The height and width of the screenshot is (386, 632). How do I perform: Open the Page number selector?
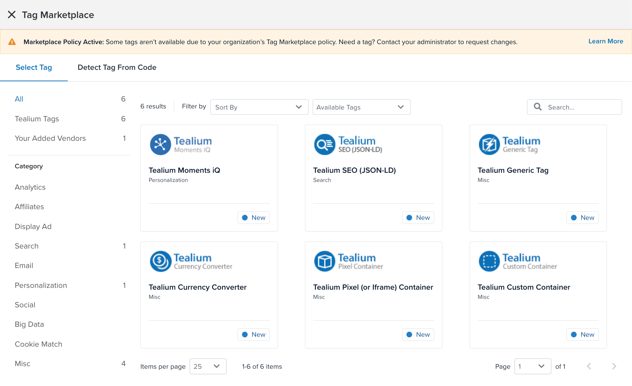pyautogui.click(x=533, y=366)
